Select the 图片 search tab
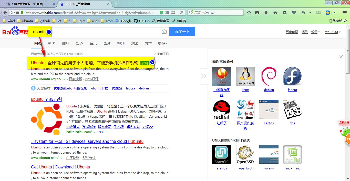Screen dimensions: 350x181 coord(107,43)
